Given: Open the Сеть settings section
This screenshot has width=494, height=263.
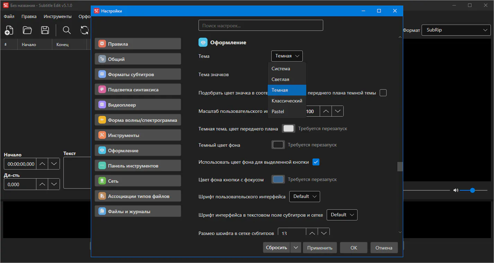Looking at the screenshot, I should tap(138, 181).
